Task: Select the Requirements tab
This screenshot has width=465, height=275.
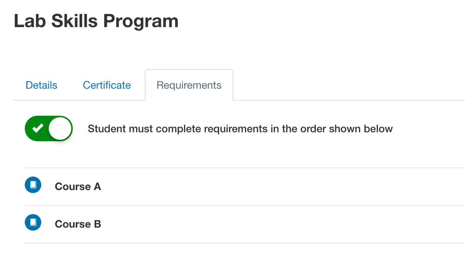Action: tap(189, 85)
